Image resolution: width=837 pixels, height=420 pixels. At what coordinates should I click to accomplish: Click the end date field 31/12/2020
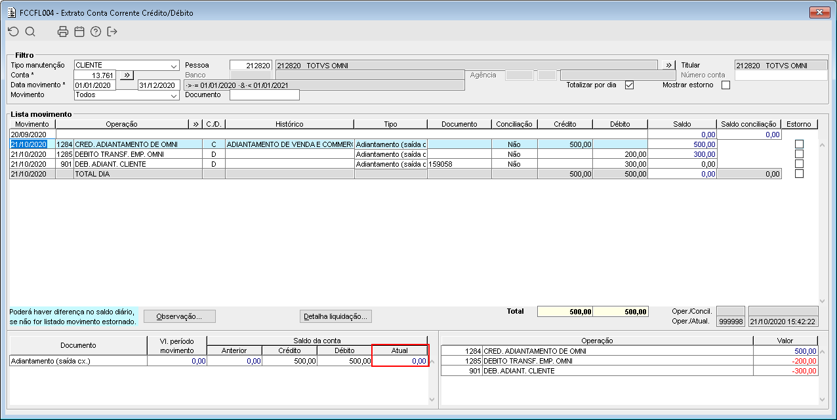[x=158, y=85]
